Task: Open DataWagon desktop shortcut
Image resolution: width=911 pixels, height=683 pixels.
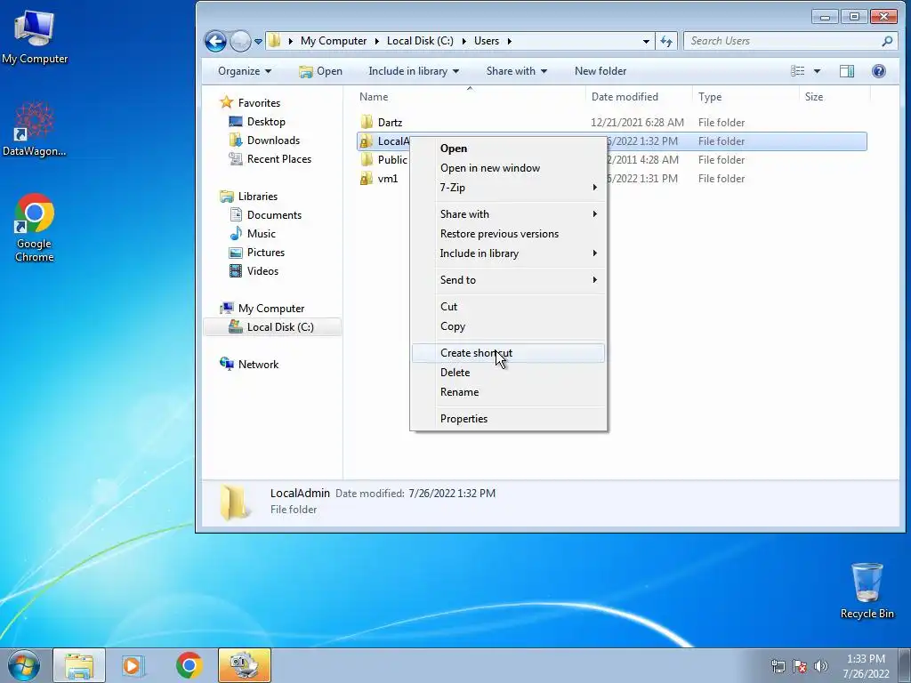Action: [35, 129]
